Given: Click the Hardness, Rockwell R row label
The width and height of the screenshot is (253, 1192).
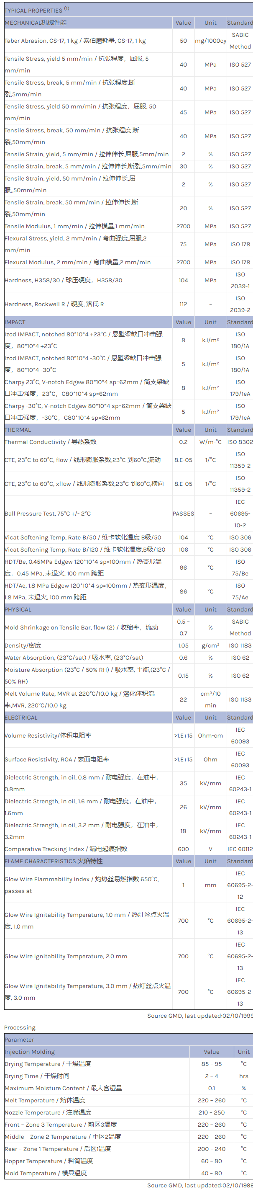Looking at the screenshot, I should click(54, 304).
